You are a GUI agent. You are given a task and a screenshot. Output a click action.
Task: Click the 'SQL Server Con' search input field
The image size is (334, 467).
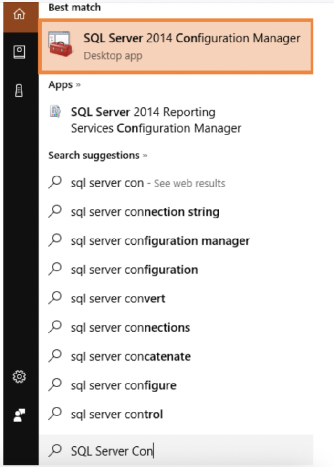click(x=176, y=450)
